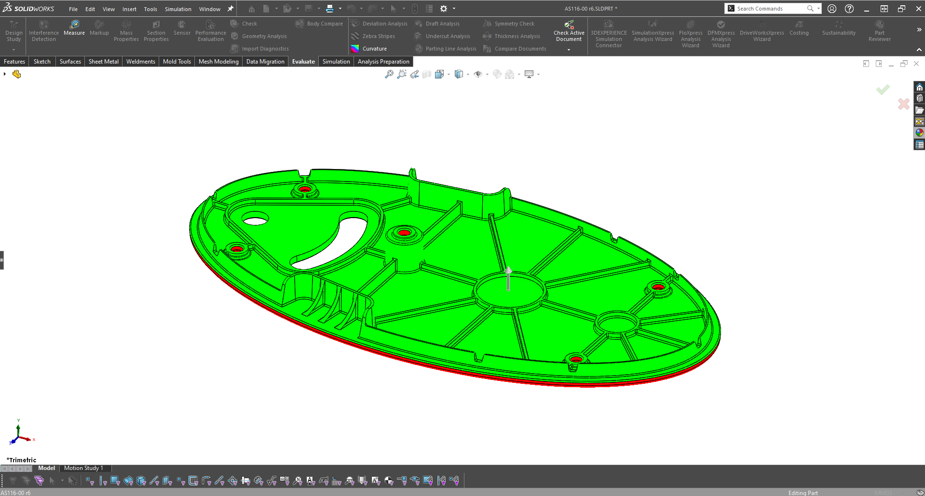Open Hide/Show Items dropdown arrow
The height and width of the screenshot is (496, 925).
[x=487, y=74]
